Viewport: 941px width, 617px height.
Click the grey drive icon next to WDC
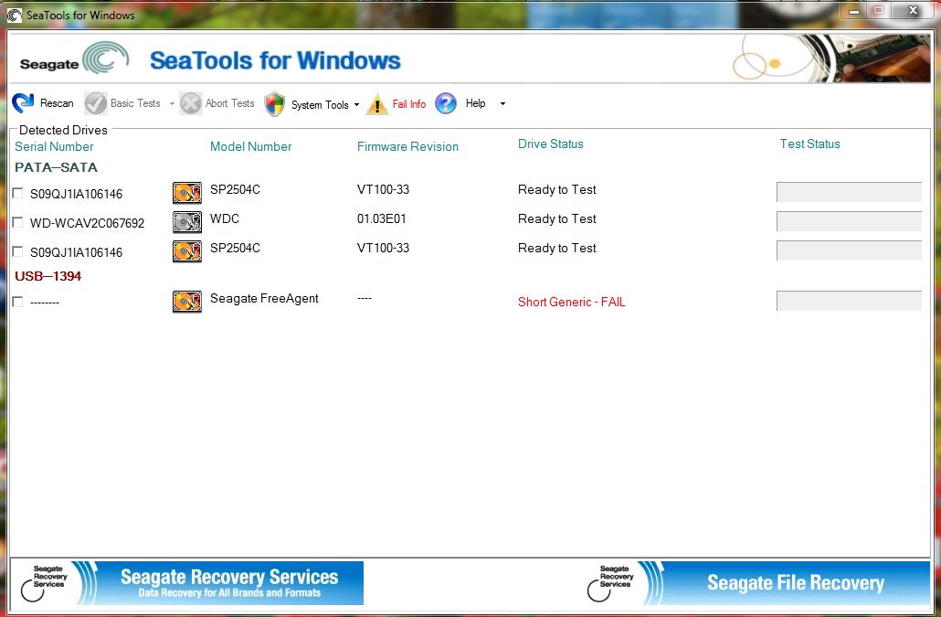tap(187, 222)
